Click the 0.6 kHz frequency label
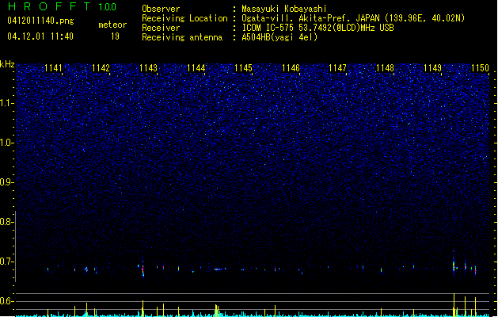498x317 pixels. 7,301
